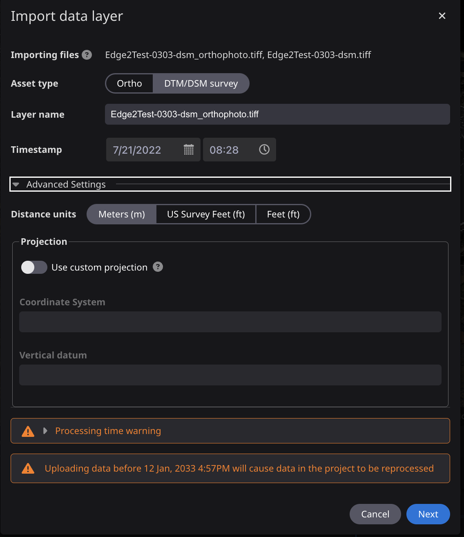Click the Importing files help icon

point(87,55)
